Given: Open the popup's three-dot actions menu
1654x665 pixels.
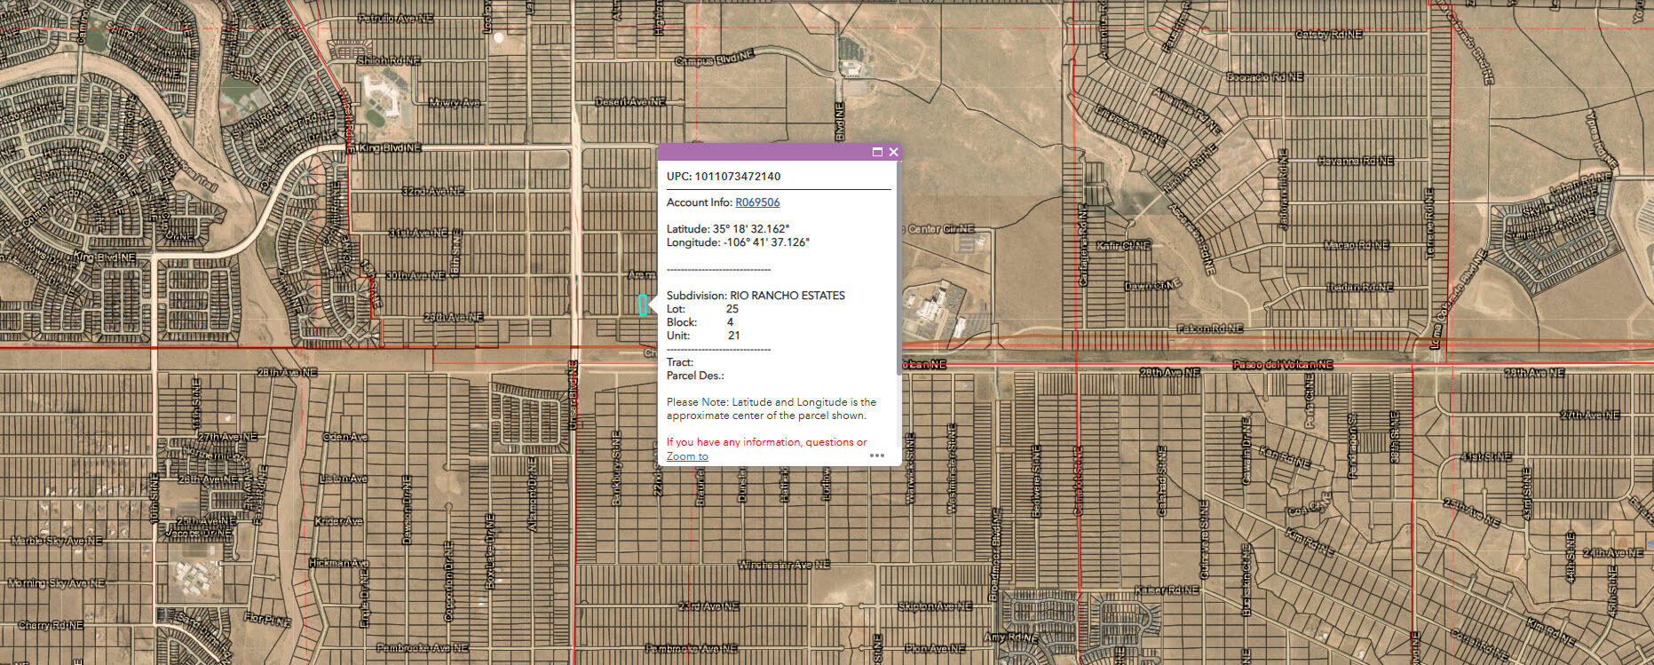Looking at the screenshot, I should (x=877, y=455).
